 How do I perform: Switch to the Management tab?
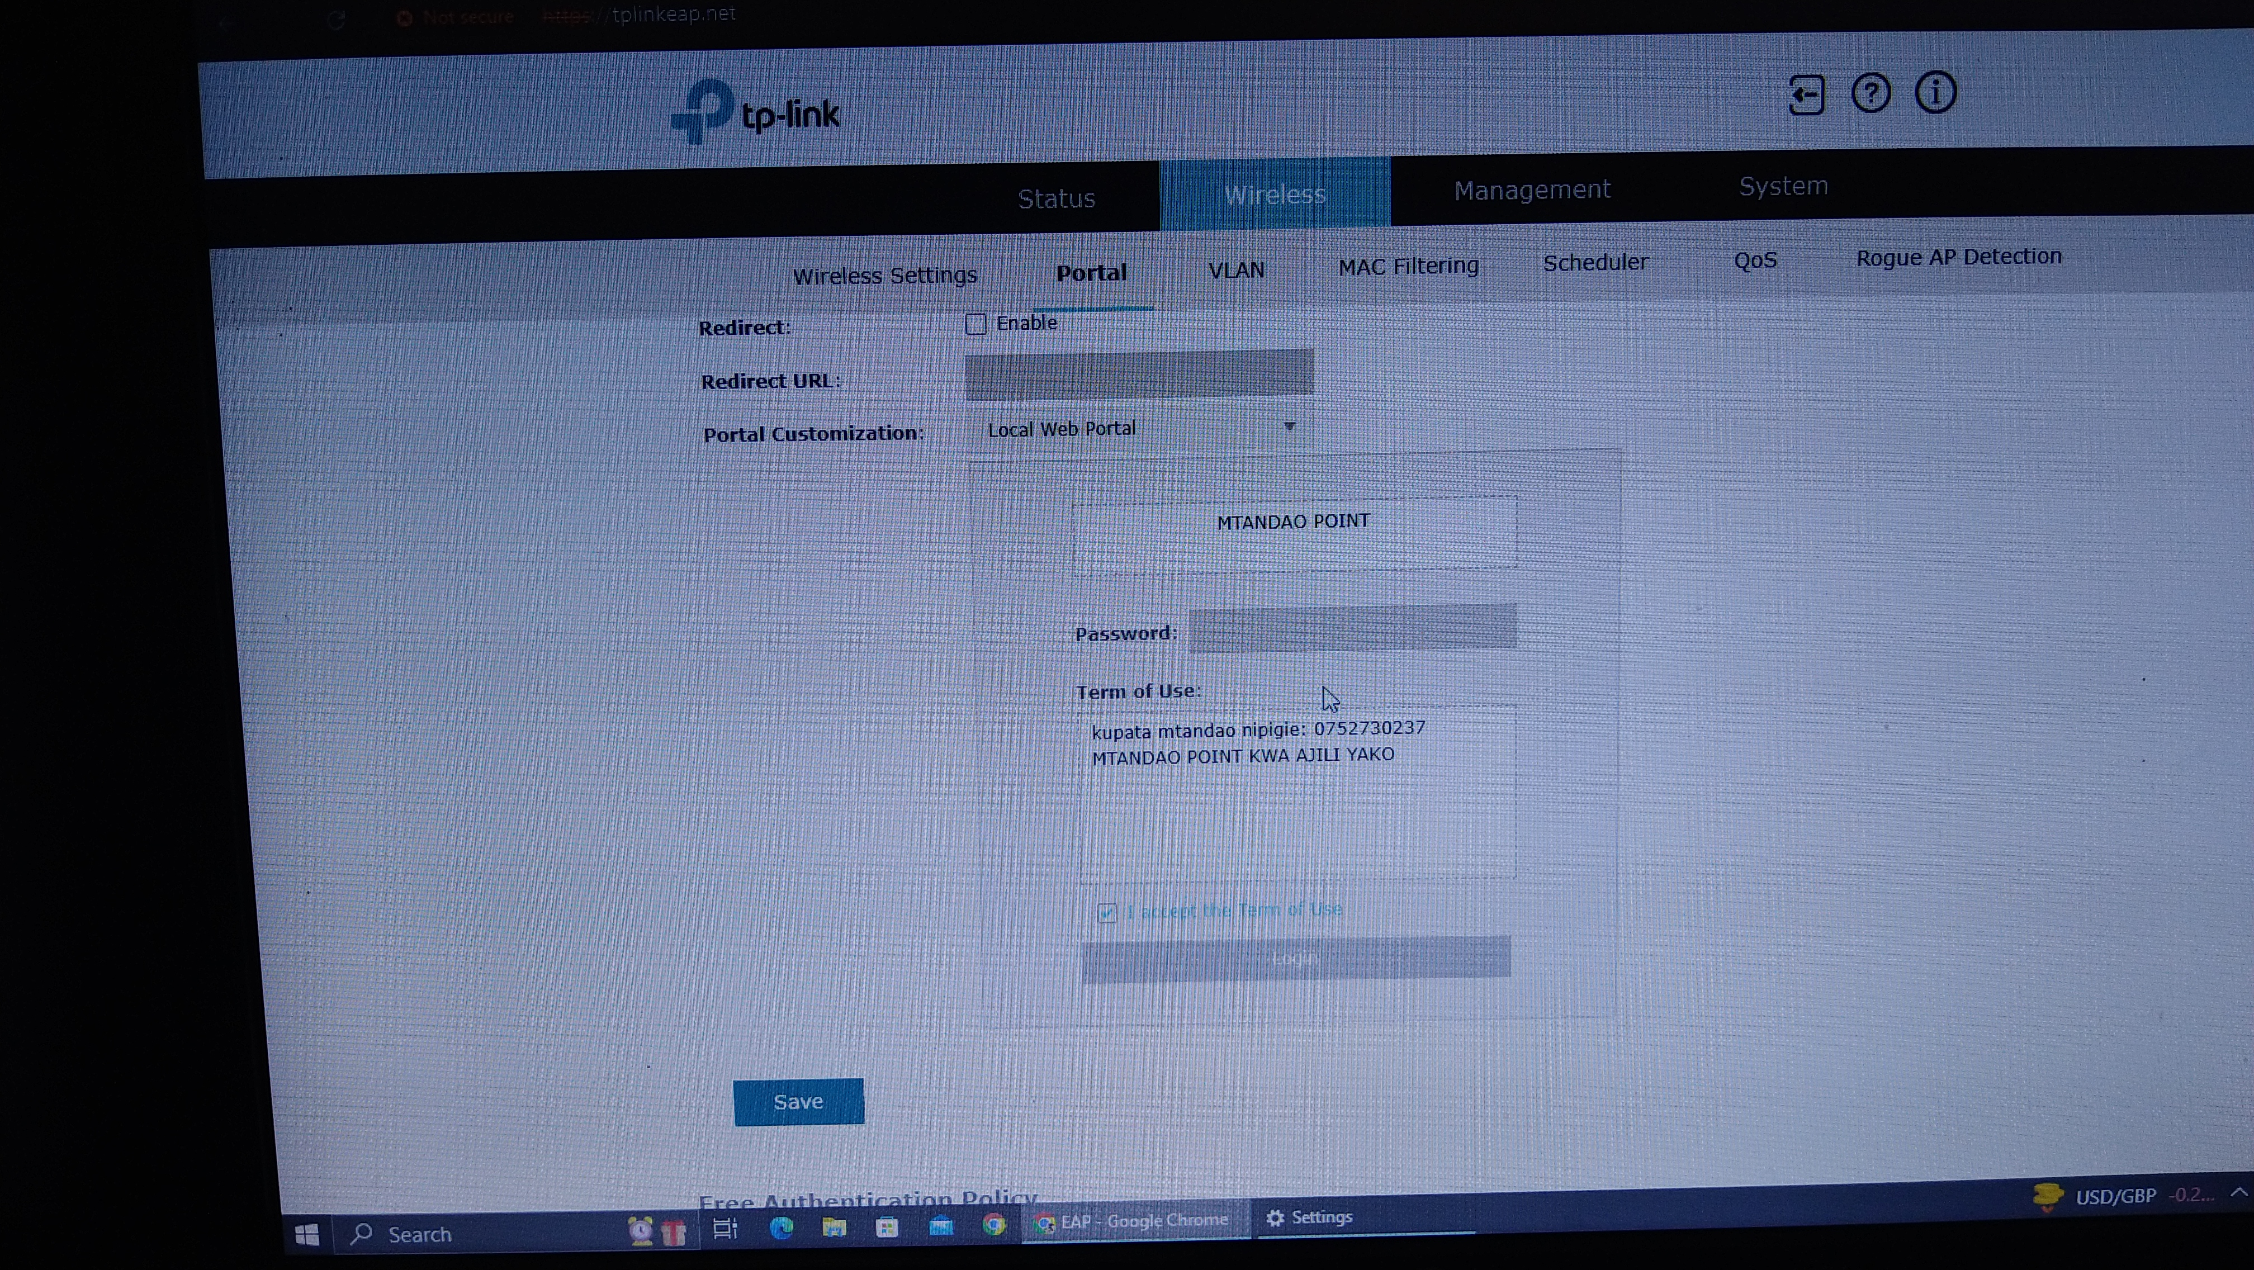coord(1531,190)
